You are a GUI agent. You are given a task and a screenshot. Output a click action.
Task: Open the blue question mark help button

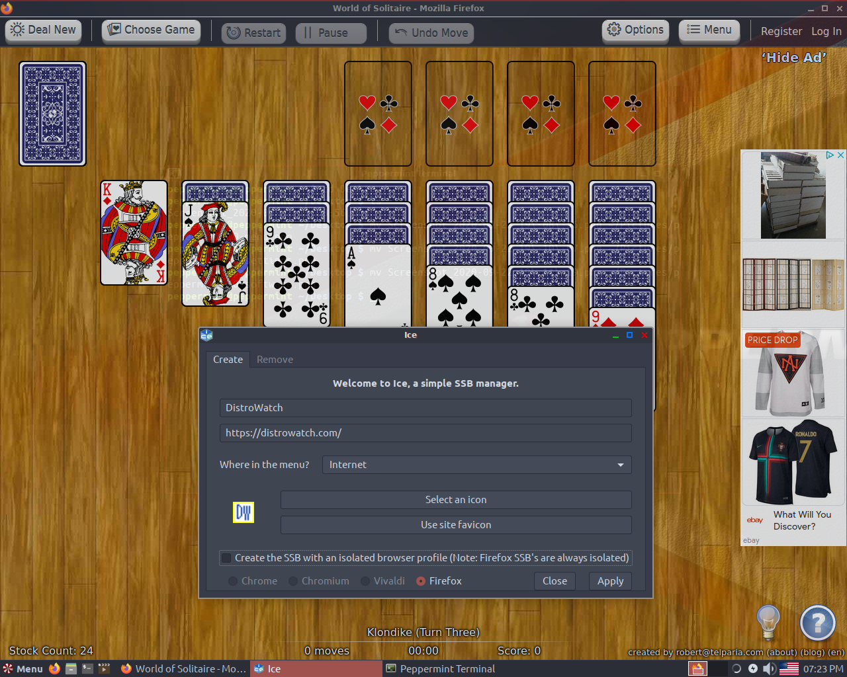point(818,623)
